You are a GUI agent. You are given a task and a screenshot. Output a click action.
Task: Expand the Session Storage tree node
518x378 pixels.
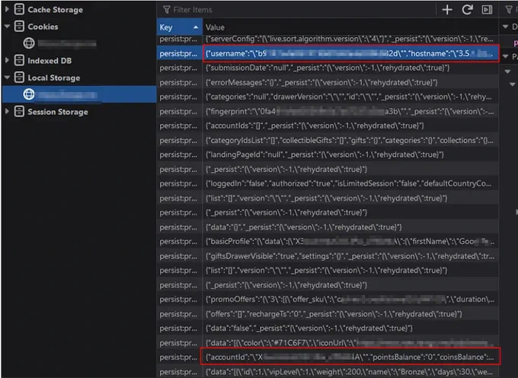click(x=7, y=112)
